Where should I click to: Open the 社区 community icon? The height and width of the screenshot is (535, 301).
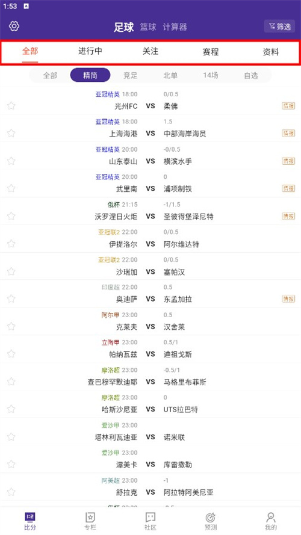(150, 521)
